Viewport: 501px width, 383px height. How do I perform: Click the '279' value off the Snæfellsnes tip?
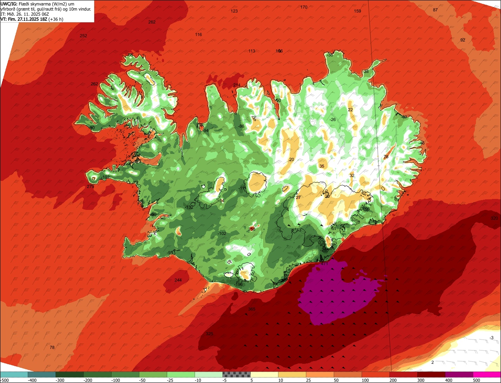(x=90, y=186)
